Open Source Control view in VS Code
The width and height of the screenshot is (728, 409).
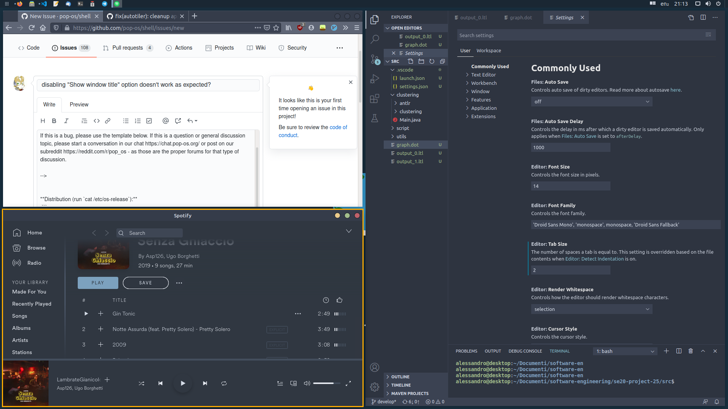coord(375,59)
